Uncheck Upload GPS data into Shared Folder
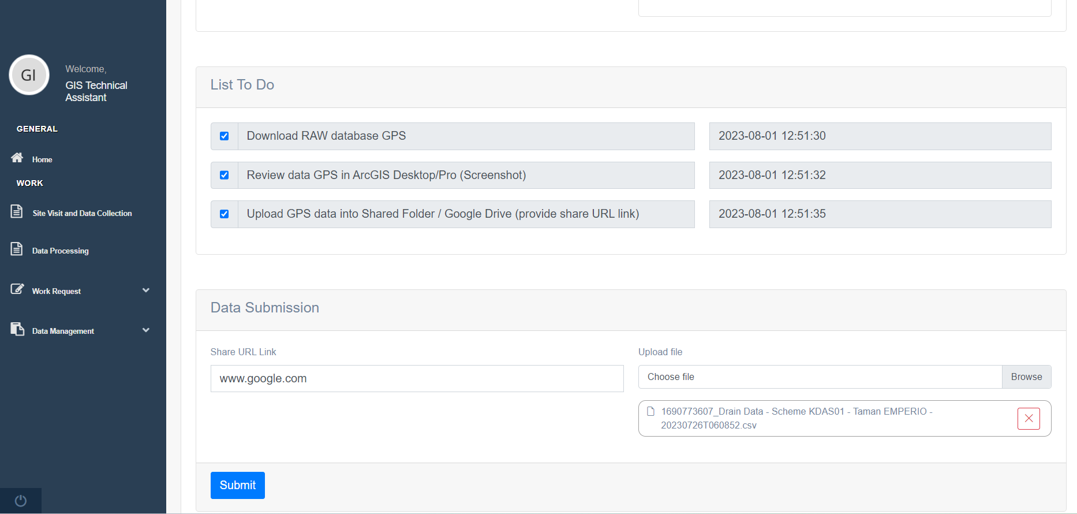The height and width of the screenshot is (514, 1077). [x=225, y=214]
